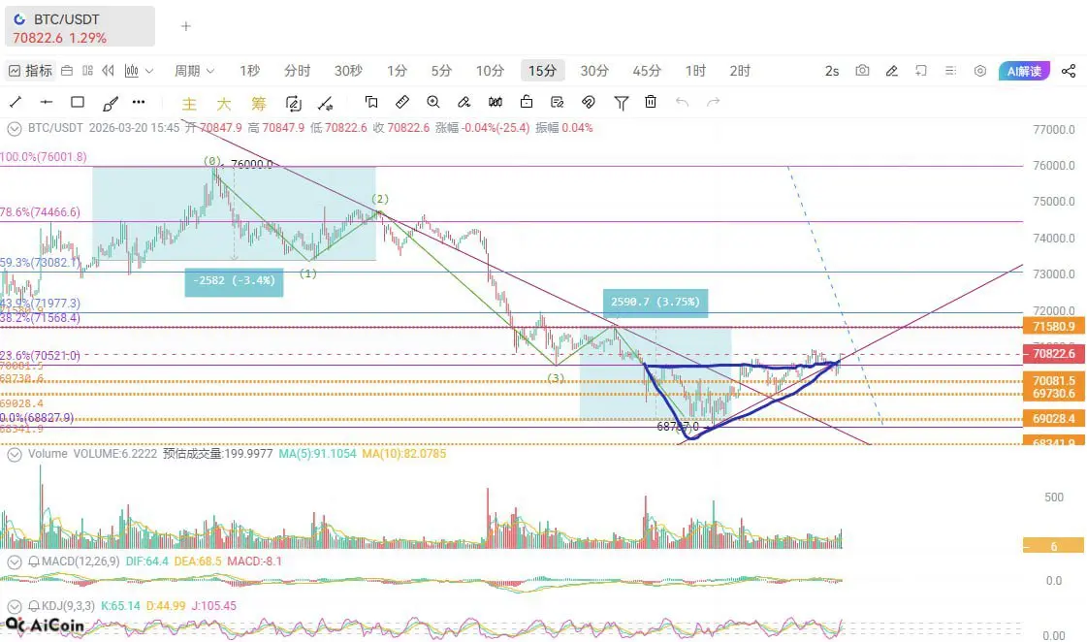This screenshot has height=642, width=1087.
Task: Select the paintbrush drawing tool
Action: tap(110, 104)
